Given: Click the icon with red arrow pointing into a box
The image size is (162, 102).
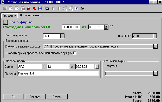Looking at the screenshot, I should click(x=47, y=9).
